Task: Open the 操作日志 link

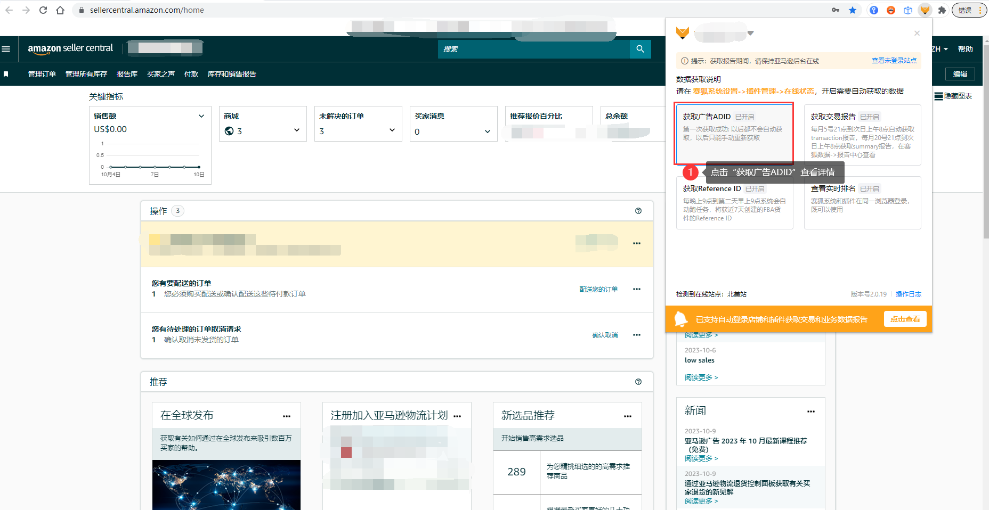Action: [908, 294]
